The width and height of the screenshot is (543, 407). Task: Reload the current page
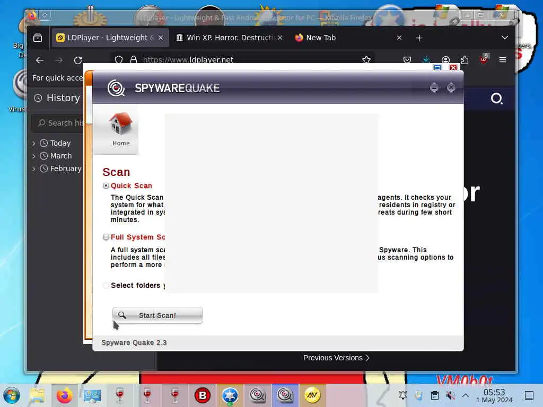tap(78, 60)
